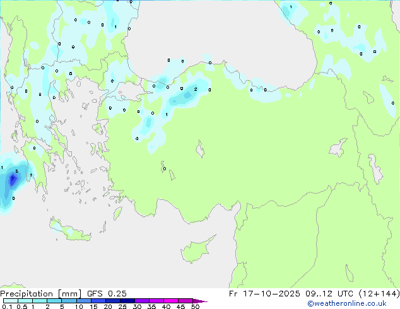Viewport: 400px width, 309px height.
Task: Click the legend tick label '35'
Action: click(x=151, y=306)
